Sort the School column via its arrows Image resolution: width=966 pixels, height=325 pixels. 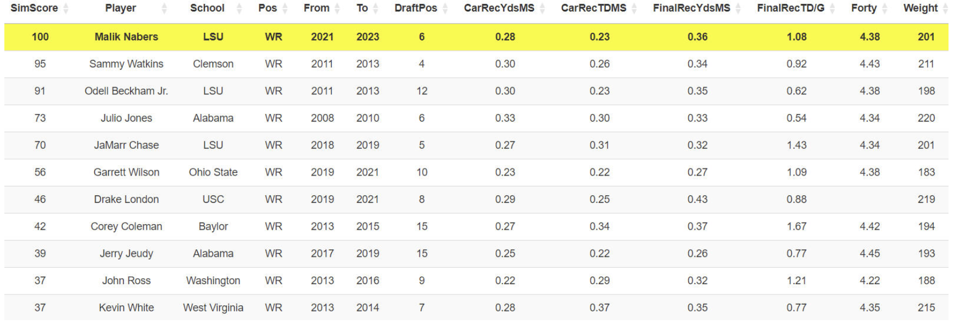coord(239,8)
